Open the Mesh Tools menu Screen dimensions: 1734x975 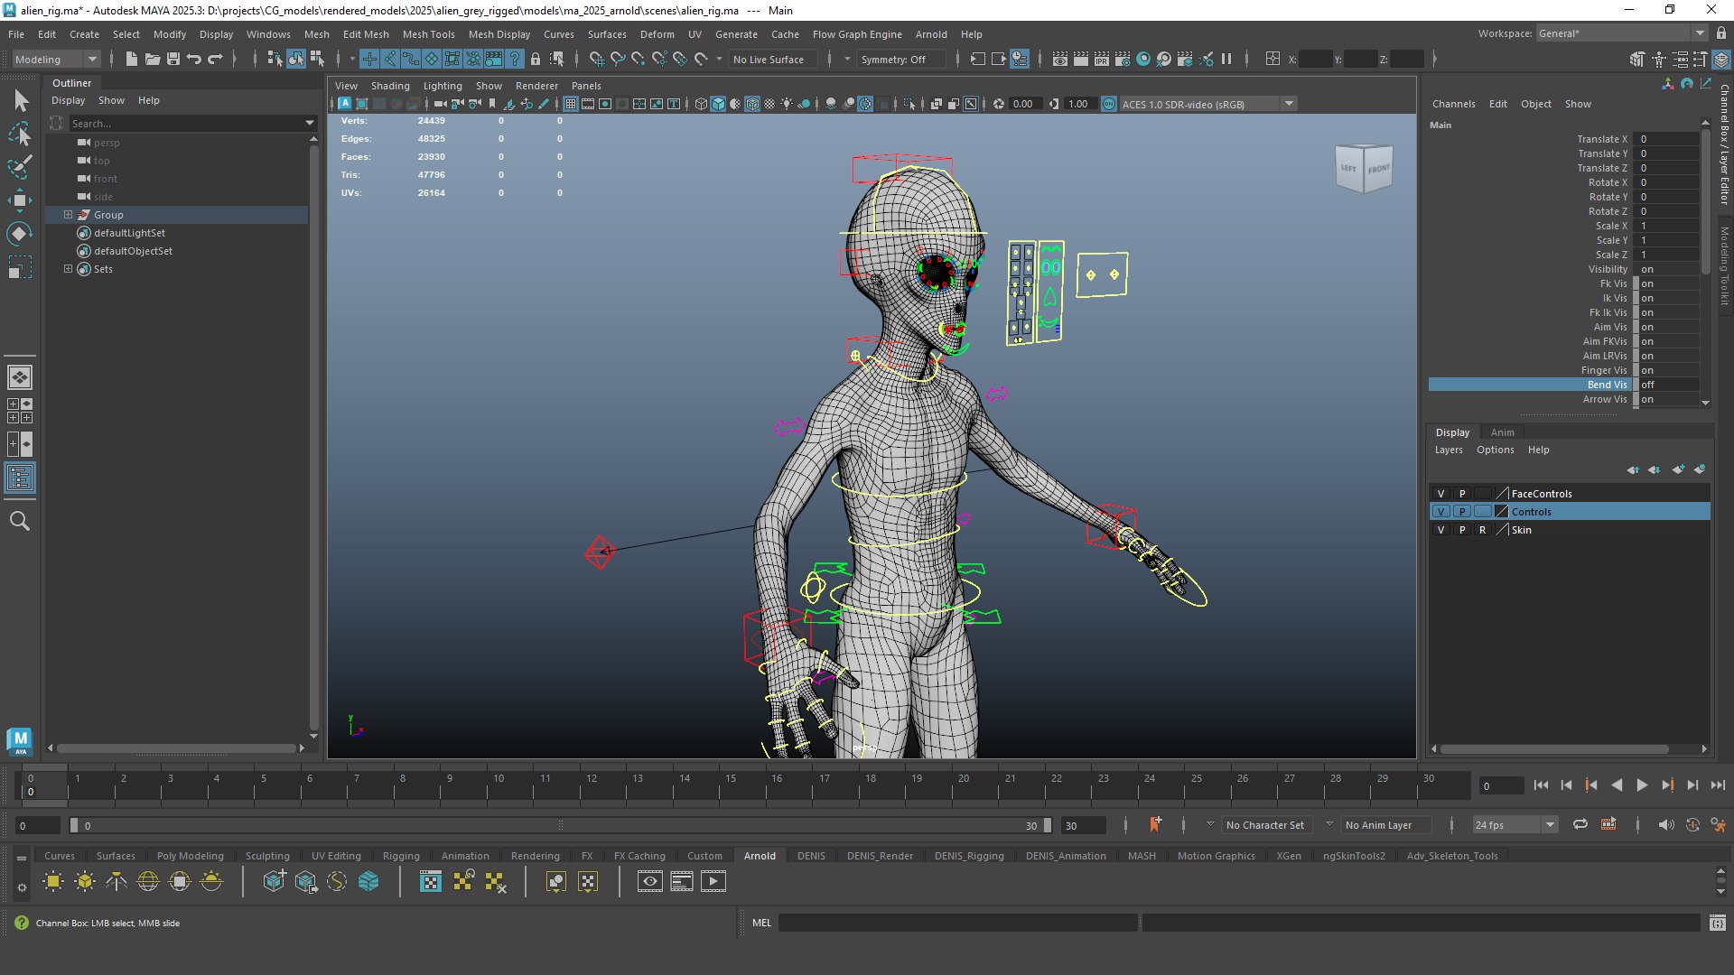click(428, 34)
